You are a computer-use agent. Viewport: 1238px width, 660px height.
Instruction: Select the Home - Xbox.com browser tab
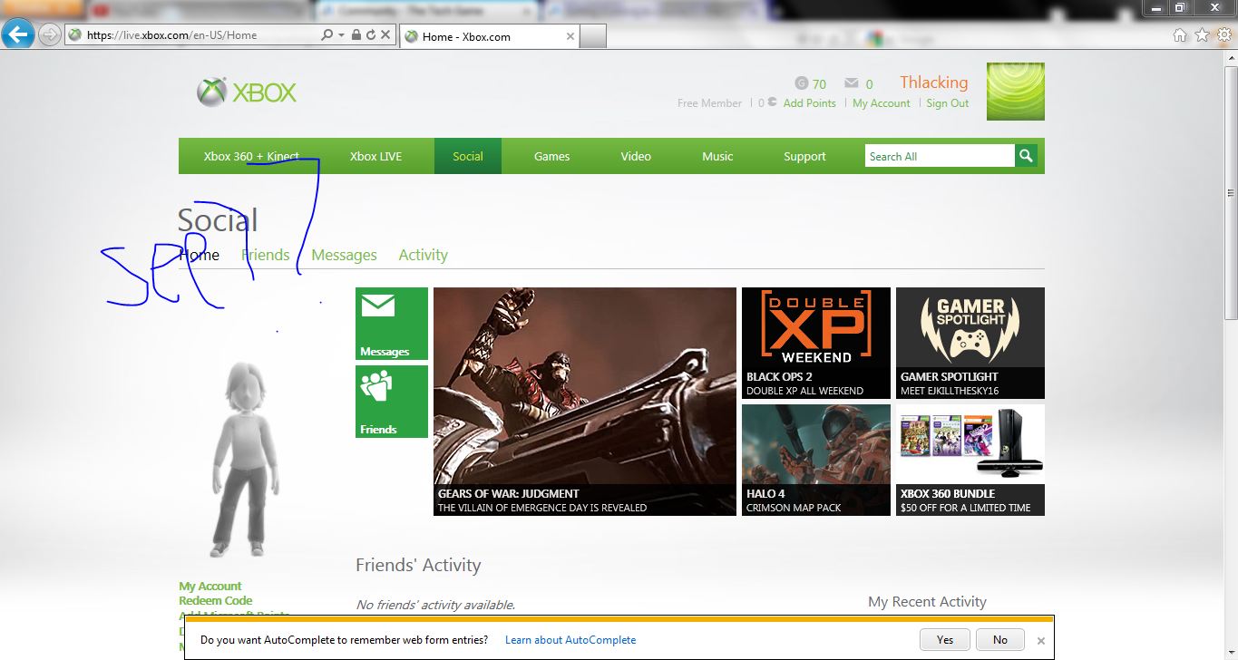pyautogui.click(x=489, y=36)
